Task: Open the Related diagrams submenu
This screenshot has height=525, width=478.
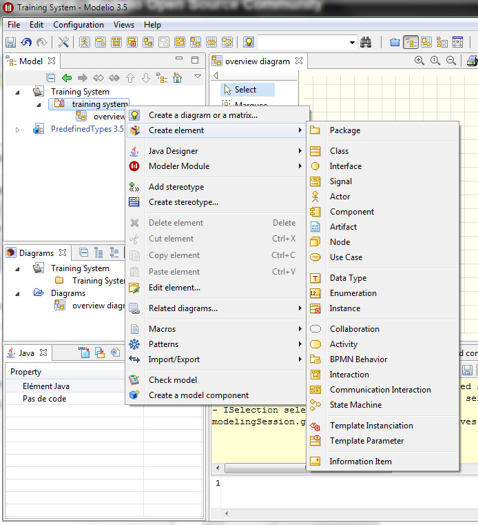Action: (216, 308)
